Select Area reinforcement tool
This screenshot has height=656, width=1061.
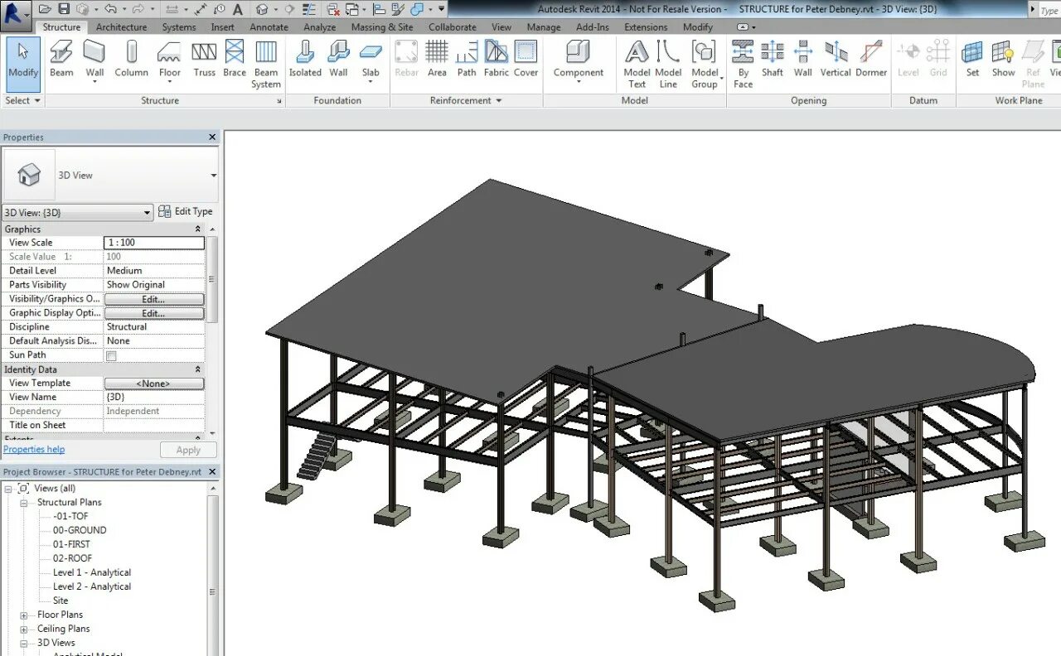click(x=437, y=58)
